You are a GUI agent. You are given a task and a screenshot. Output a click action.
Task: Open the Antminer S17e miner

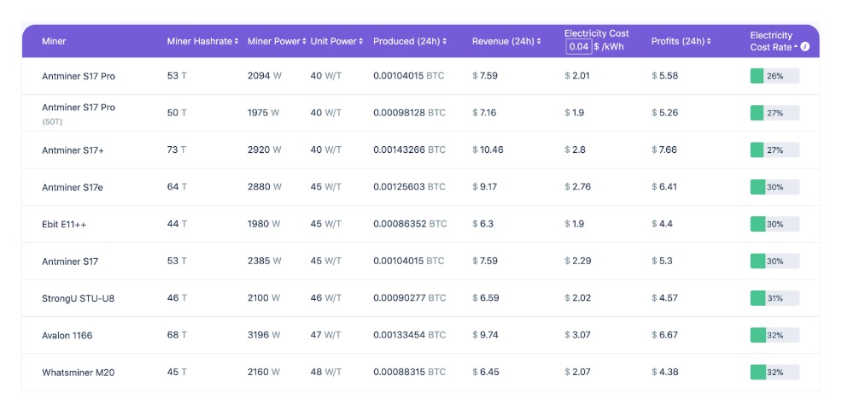[71, 187]
